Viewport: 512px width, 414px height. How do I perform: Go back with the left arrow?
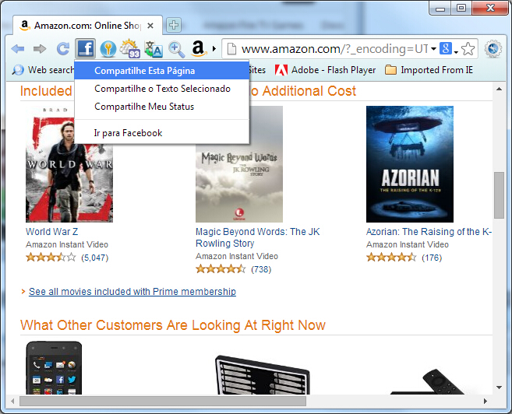(18, 49)
